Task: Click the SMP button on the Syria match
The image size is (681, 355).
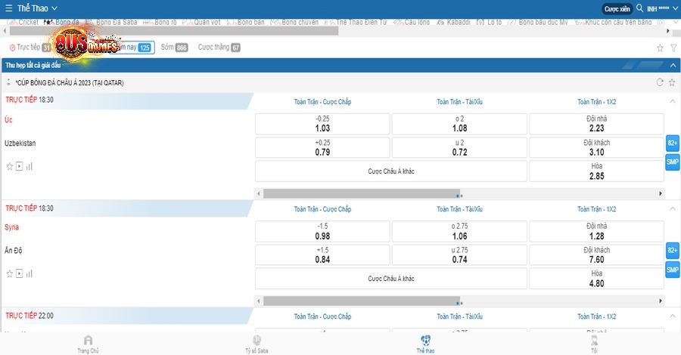Action: (672, 269)
